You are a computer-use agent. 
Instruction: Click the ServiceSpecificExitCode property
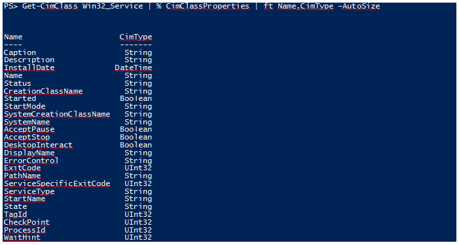(x=57, y=183)
